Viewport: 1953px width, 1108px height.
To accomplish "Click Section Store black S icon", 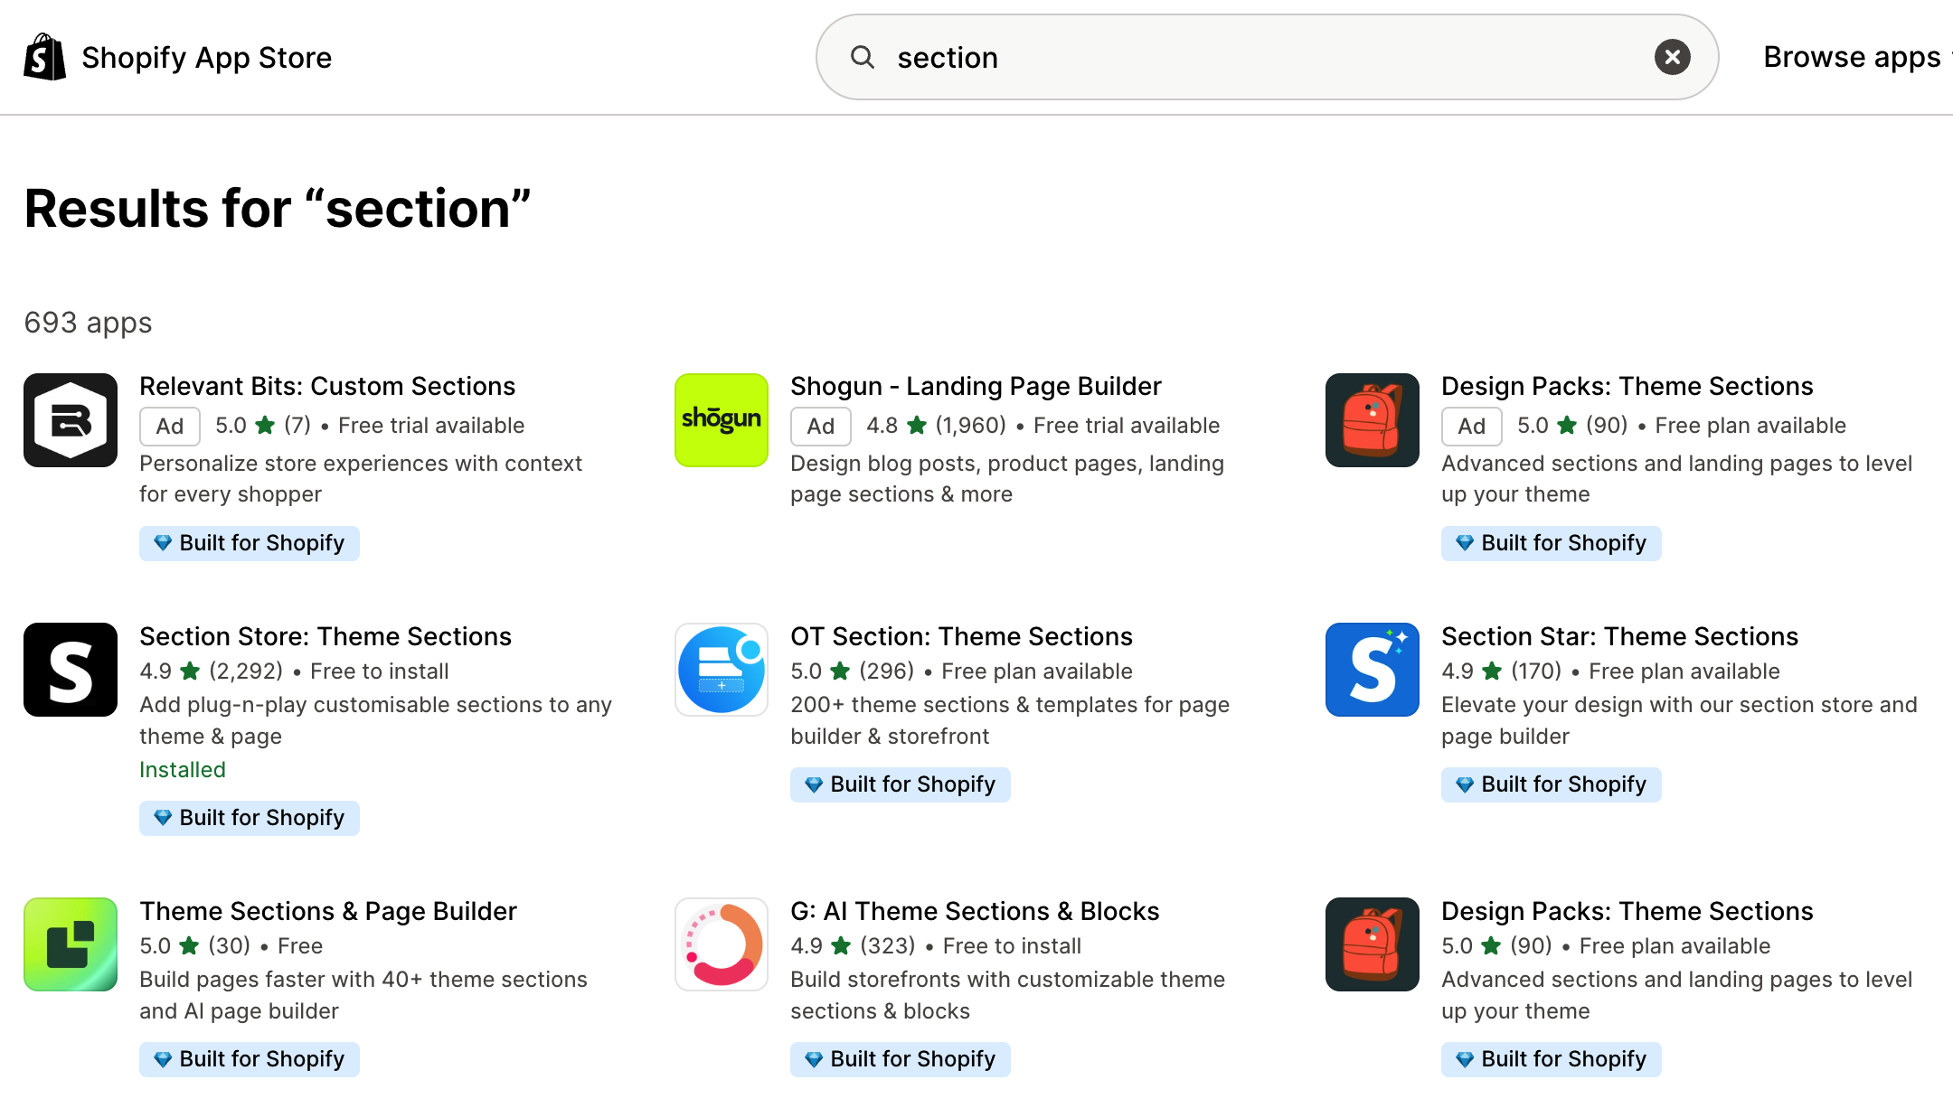I will [71, 670].
